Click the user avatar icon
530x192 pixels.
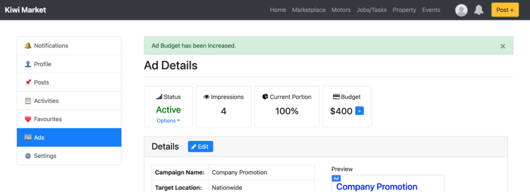461,10
